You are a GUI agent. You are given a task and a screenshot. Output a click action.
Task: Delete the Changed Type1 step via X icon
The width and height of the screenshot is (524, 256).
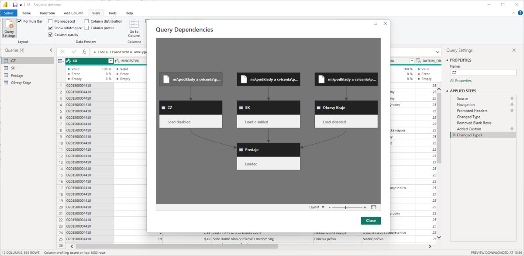click(x=454, y=135)
